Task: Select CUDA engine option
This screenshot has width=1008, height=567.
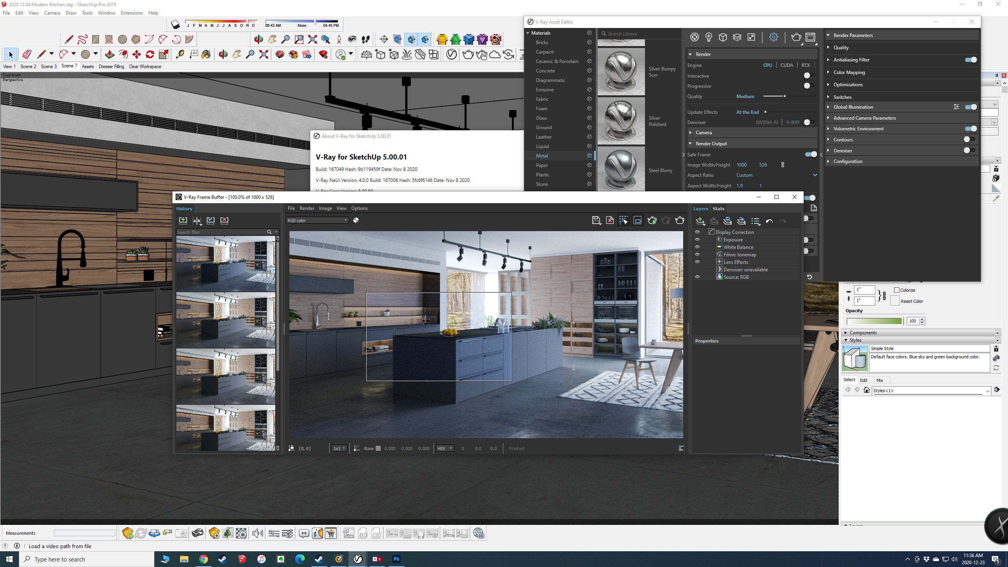Action: [787, 65]
